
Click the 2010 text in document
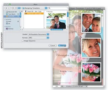[x=74, y=23]
